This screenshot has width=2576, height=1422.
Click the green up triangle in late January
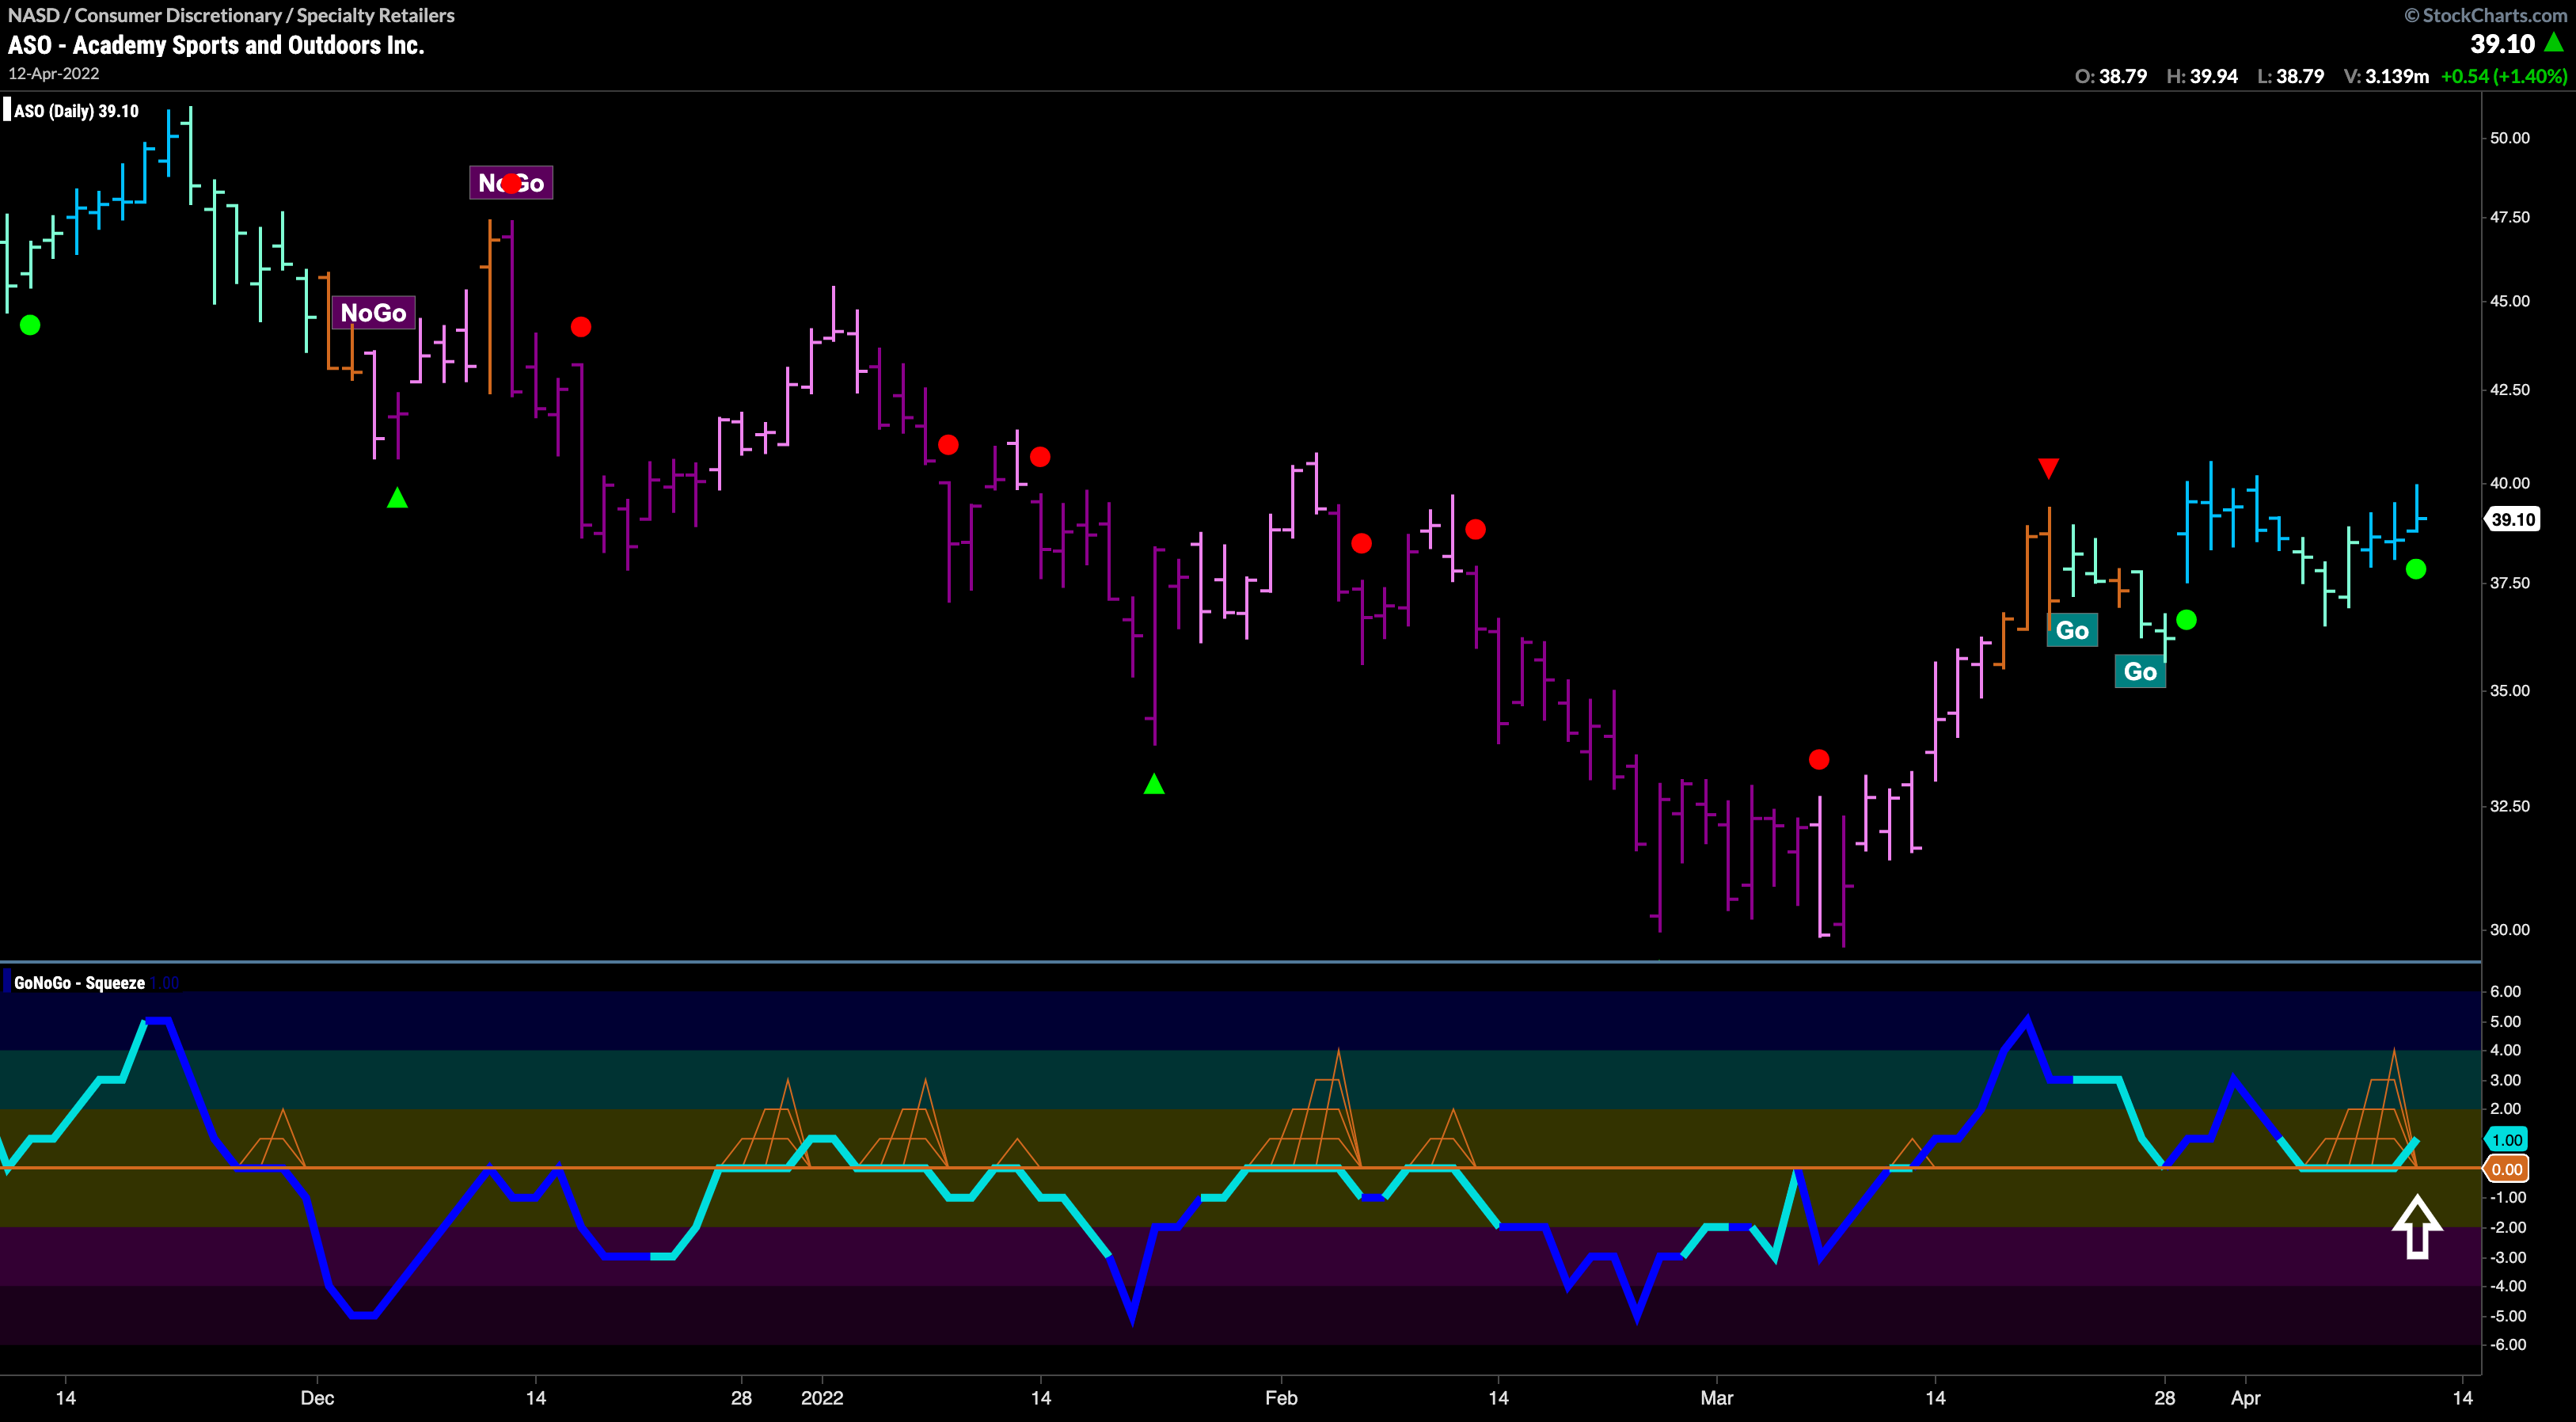(x=1154, y=784)
